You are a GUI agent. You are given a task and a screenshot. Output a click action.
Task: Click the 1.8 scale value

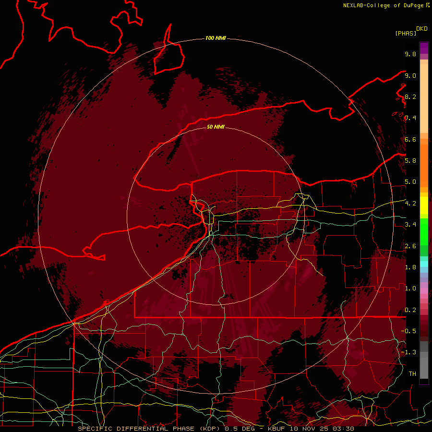(410, 267)
